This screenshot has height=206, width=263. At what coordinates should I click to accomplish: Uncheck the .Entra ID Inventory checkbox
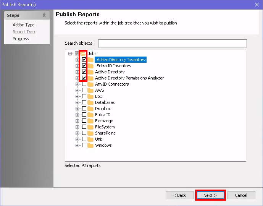click(x=84, y=66)
